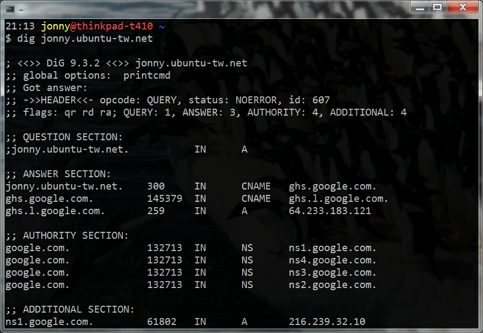Click the title bar showing the ~ path

pos(21,7)
